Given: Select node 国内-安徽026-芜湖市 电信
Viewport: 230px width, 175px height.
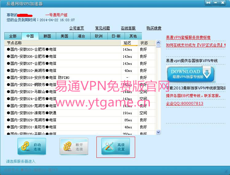Looking at the screenshot, I should coord(80,106).
